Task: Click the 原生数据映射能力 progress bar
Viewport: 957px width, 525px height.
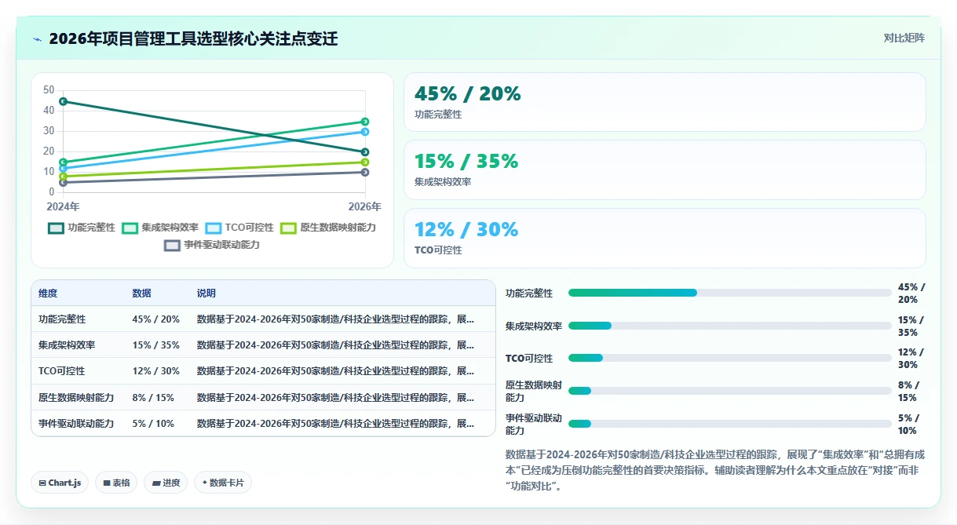Action: (730, 391)
